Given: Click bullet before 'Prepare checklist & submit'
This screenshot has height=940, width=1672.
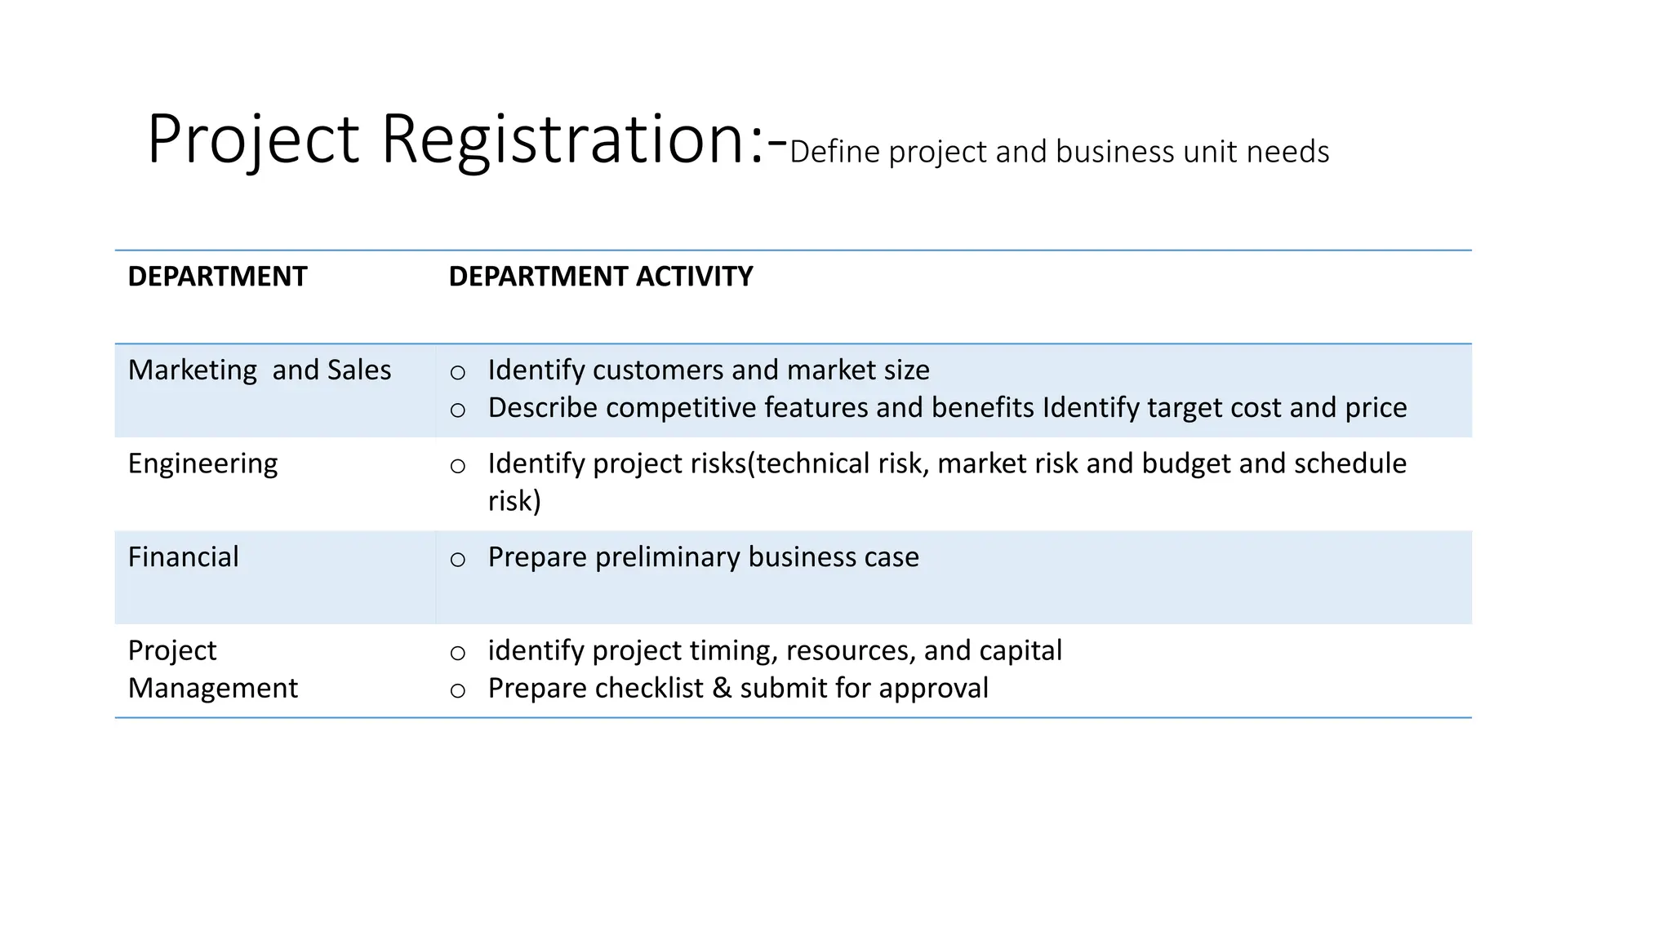Looking at the screenshot, I should tap(458, 690).
